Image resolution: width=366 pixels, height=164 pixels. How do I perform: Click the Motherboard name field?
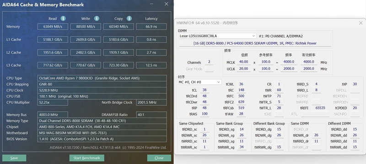[x=102, y=133]
